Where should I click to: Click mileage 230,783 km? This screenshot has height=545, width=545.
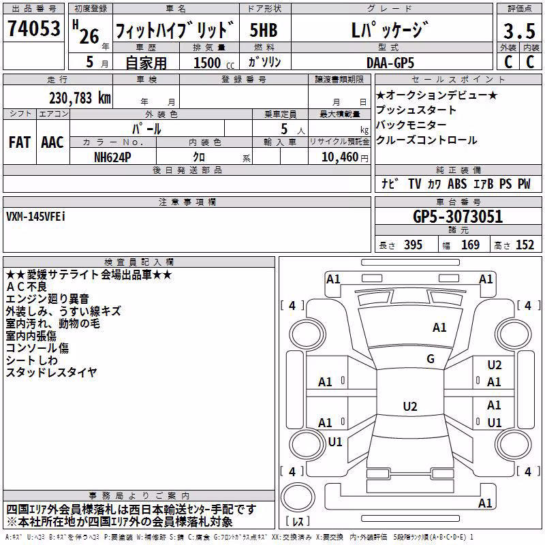(80, 98)
